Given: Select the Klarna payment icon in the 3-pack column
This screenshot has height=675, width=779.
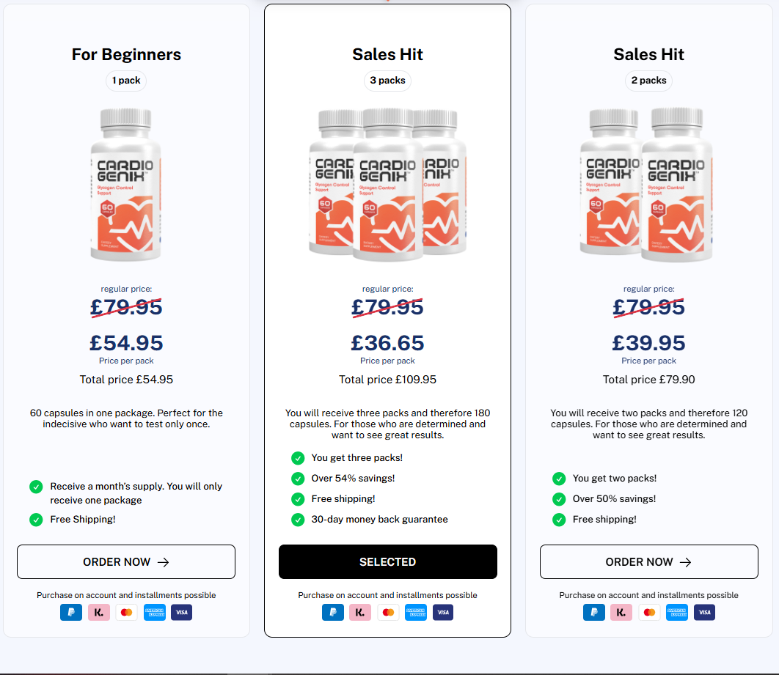Looking at the screenshot, I should point(360,612).
